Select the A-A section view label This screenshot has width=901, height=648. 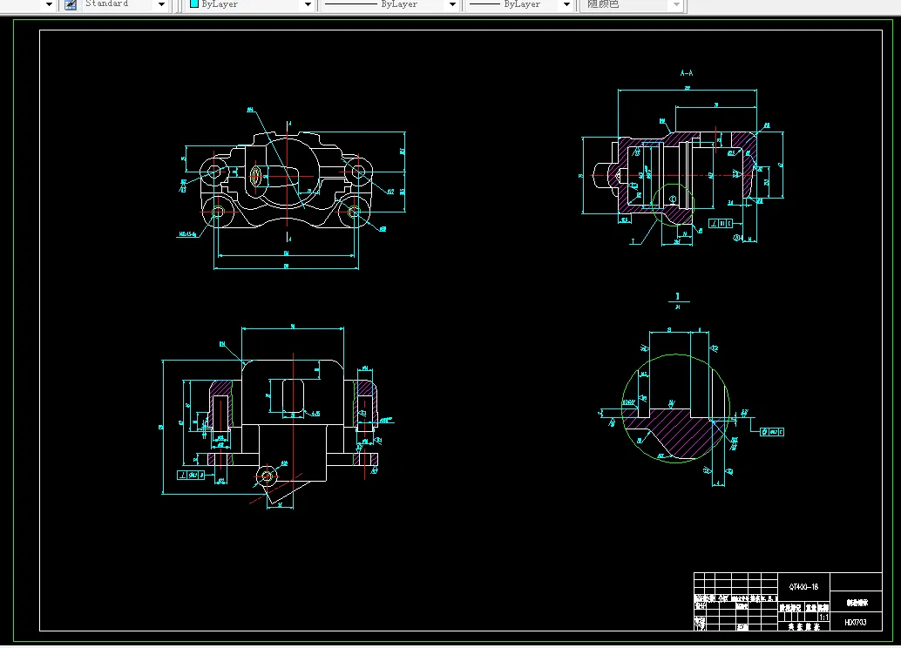pos(686,73)
